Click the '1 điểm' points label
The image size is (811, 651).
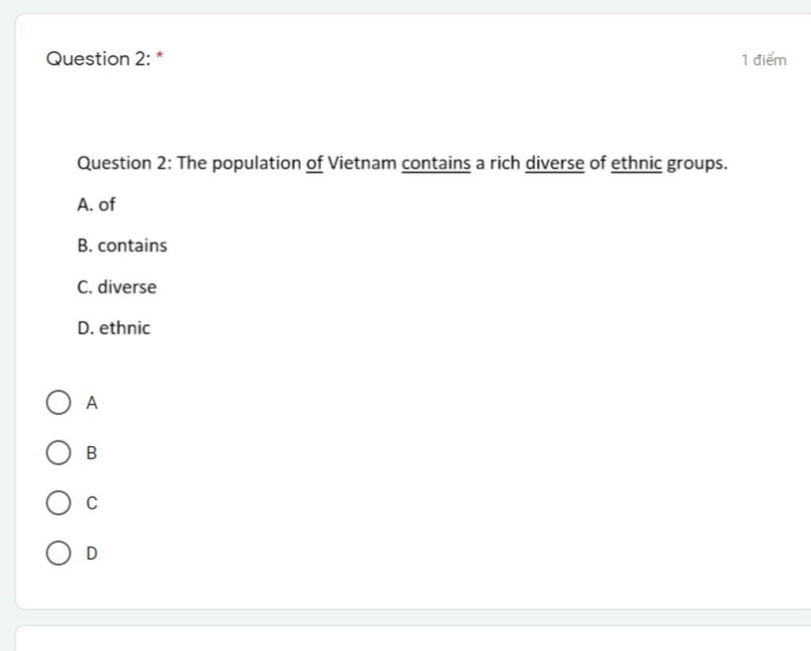coord(763,60)
